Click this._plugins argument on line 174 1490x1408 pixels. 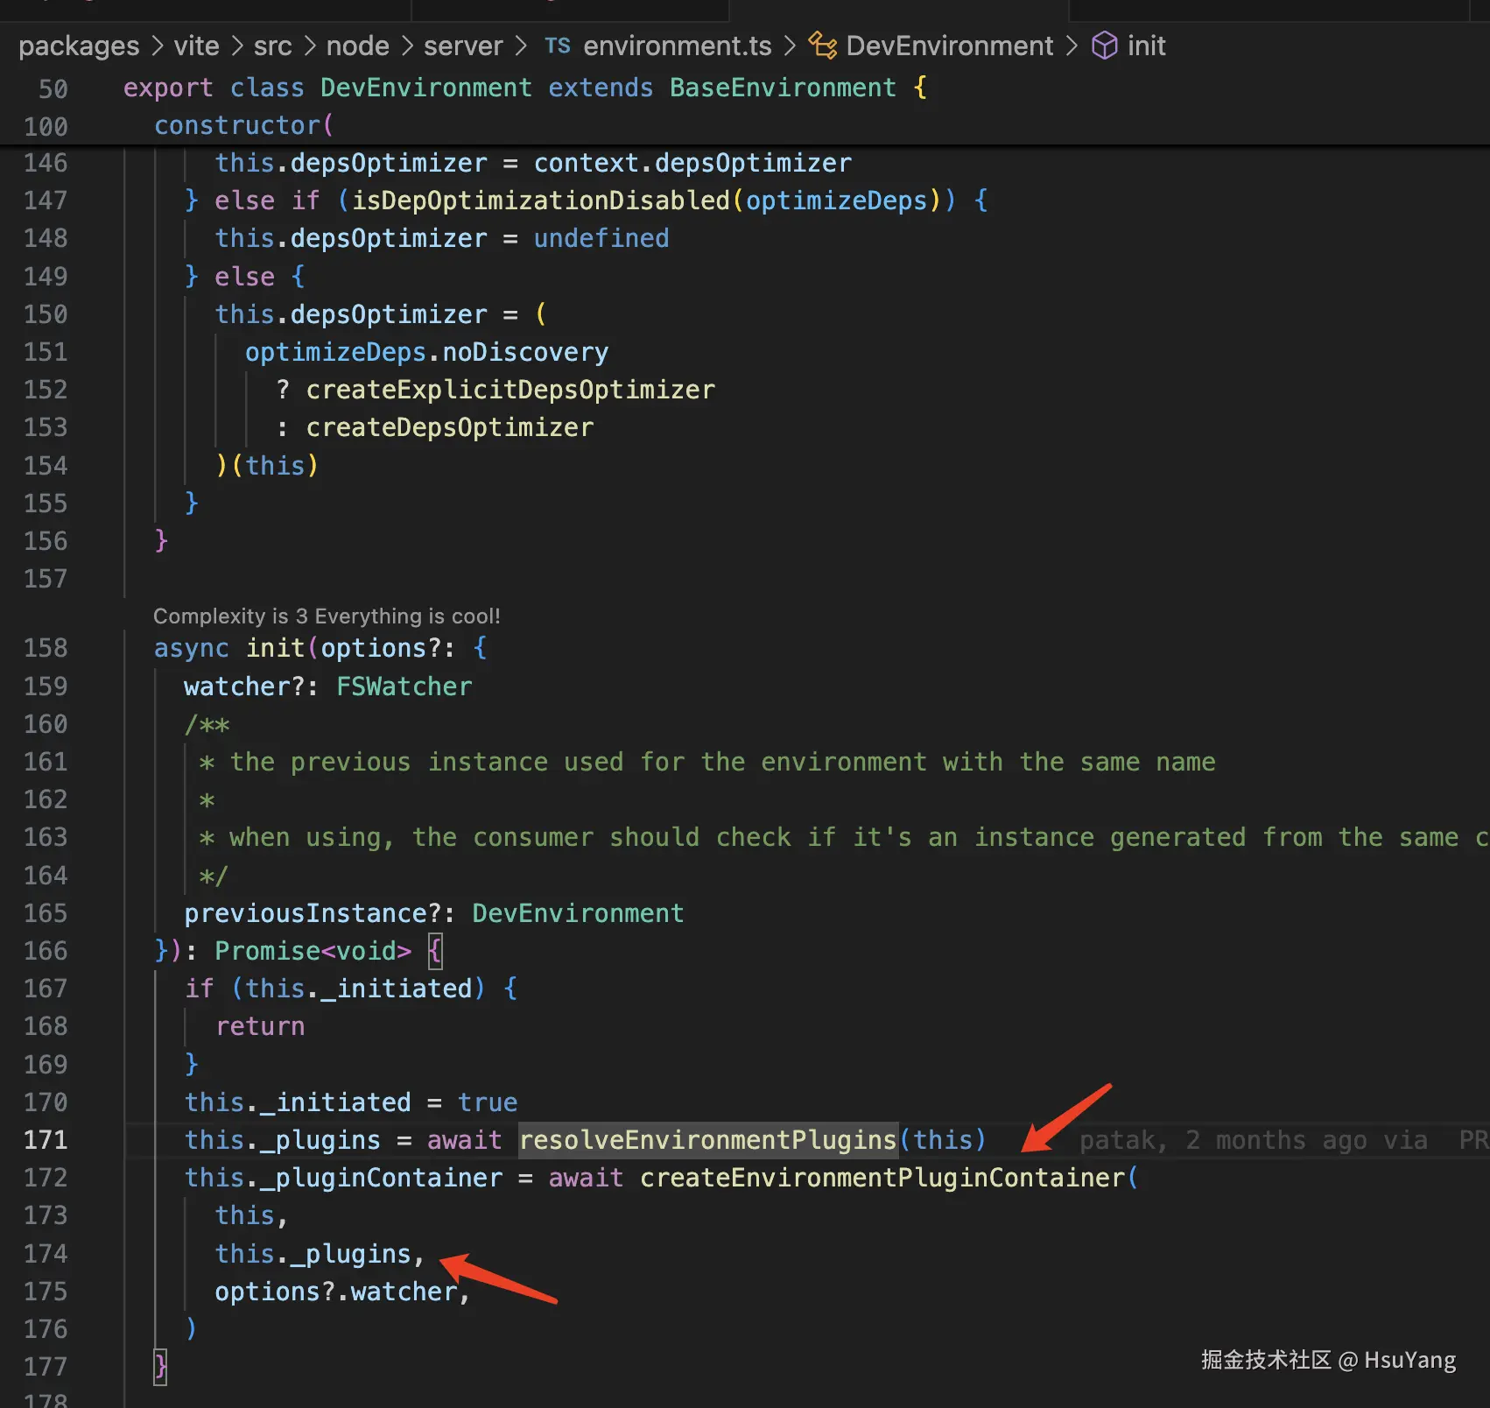[x=313, y=1254]
